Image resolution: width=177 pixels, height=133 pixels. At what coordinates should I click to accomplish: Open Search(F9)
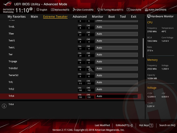click(134, 10)
